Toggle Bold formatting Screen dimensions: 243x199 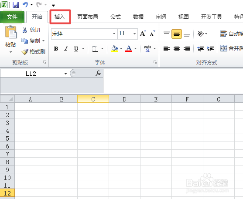coord(56,49)
